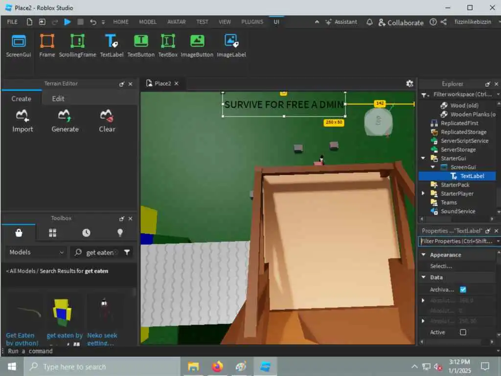501x376 pixels.
Task: Switch to the HOME ribbon tab
Action: coord(120,22)
